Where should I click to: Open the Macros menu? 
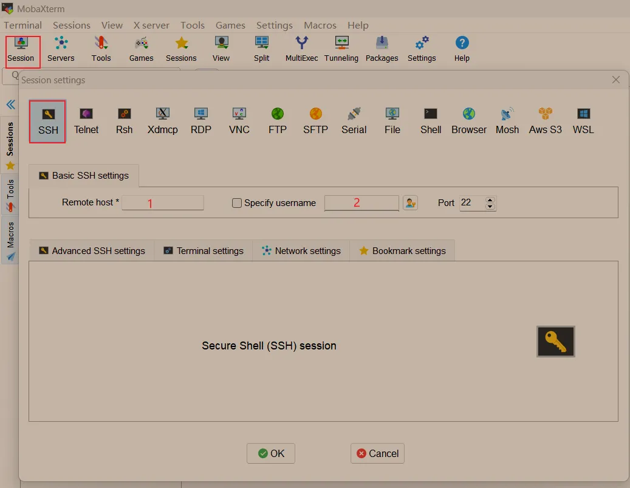point(320,26)
